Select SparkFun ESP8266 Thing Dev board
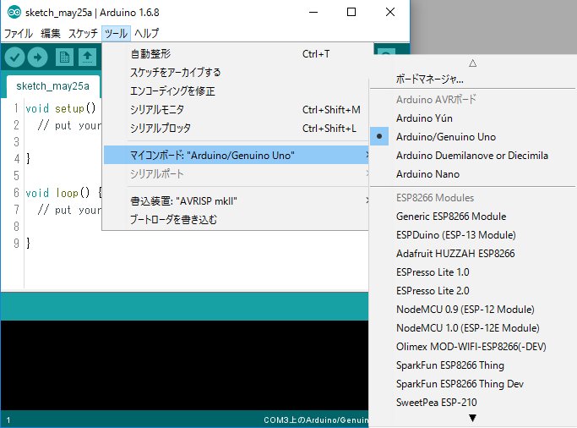Viewport: 577px width, 428px height. click(473, 384)
